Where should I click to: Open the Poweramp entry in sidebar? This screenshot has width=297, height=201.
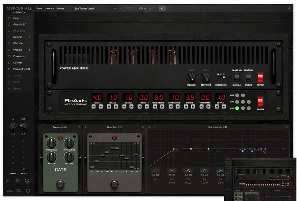coord(19,56)
